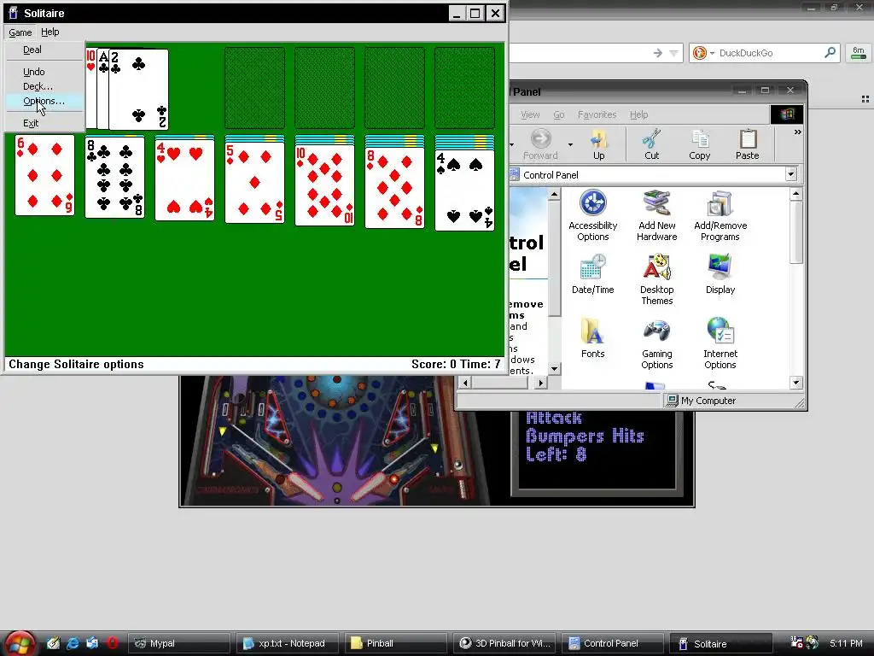The height and width of the screenshot is (656, 874).
Task: Open the Control Panel Help menu
Action: click(638, 114)
